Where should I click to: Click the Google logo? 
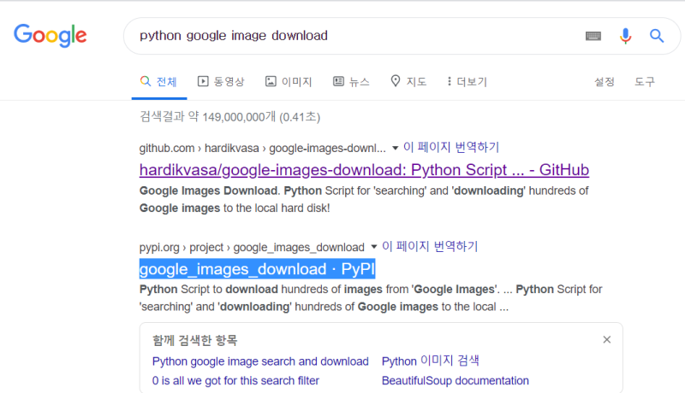point(51,36)
